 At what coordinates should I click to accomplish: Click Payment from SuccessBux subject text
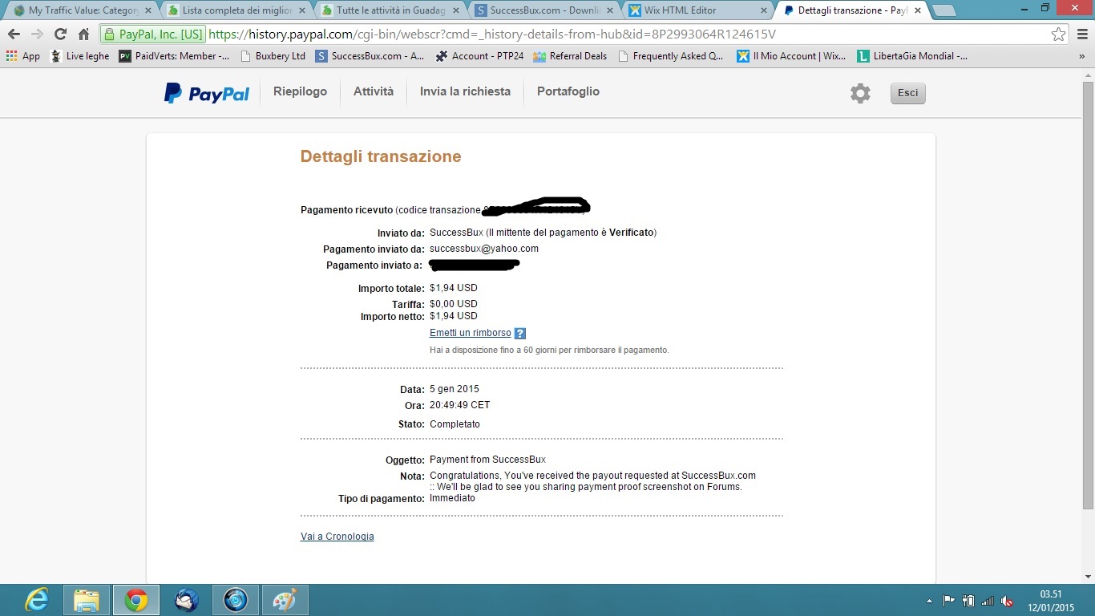tap(487, 460)
